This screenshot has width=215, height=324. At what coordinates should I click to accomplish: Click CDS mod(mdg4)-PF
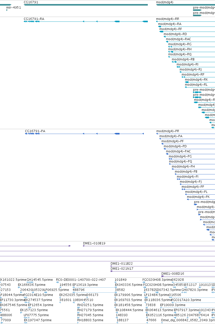point(173,141)
